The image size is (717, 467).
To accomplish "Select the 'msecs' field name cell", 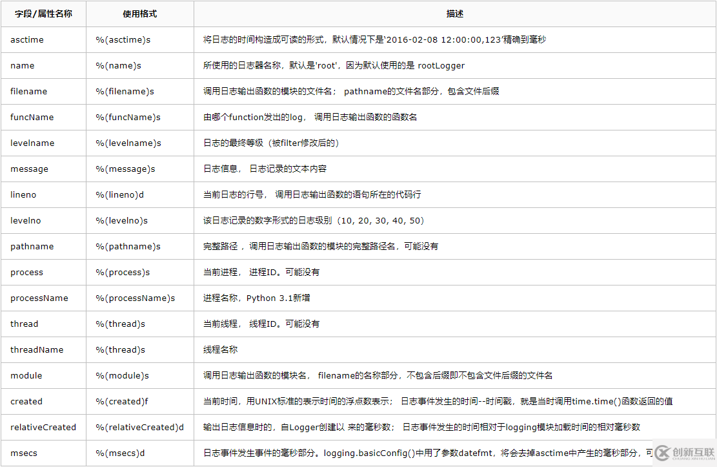I will [x=43, y=453].
